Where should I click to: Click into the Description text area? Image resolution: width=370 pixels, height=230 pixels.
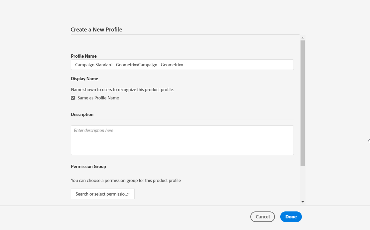pyautogui.click(x=182, y=143)
